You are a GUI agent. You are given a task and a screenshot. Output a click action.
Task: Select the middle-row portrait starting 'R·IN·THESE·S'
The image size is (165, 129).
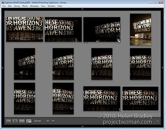(x=141, y=64)
